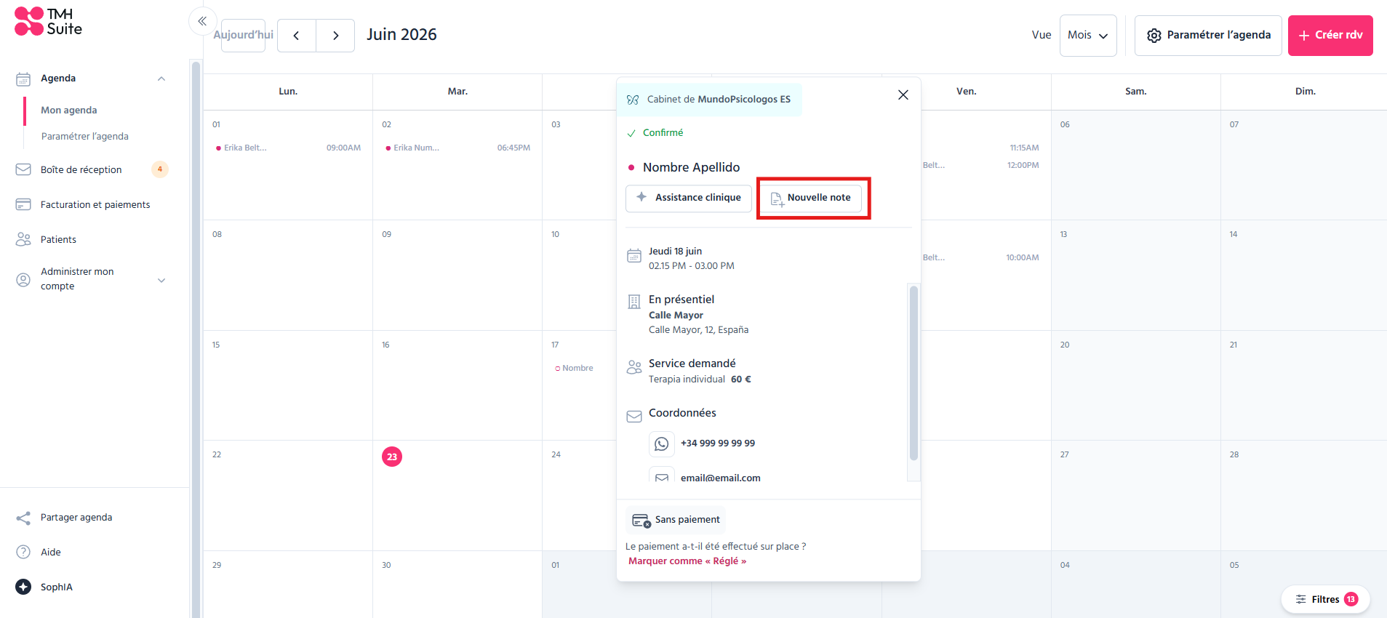The image size is (1387, 618).
Task: Open the Nombre appointment on day 17
Action: coord(575,369)
